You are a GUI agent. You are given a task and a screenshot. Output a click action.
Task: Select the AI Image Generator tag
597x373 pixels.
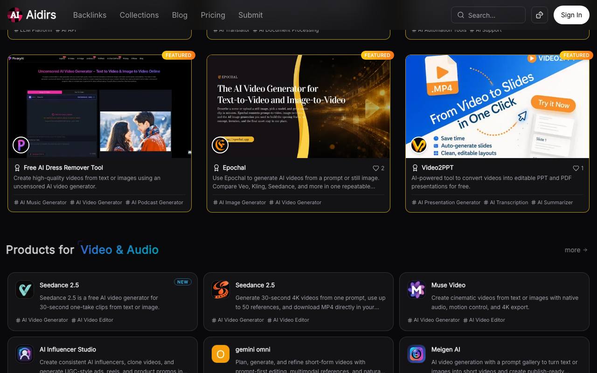click(240, 202)
